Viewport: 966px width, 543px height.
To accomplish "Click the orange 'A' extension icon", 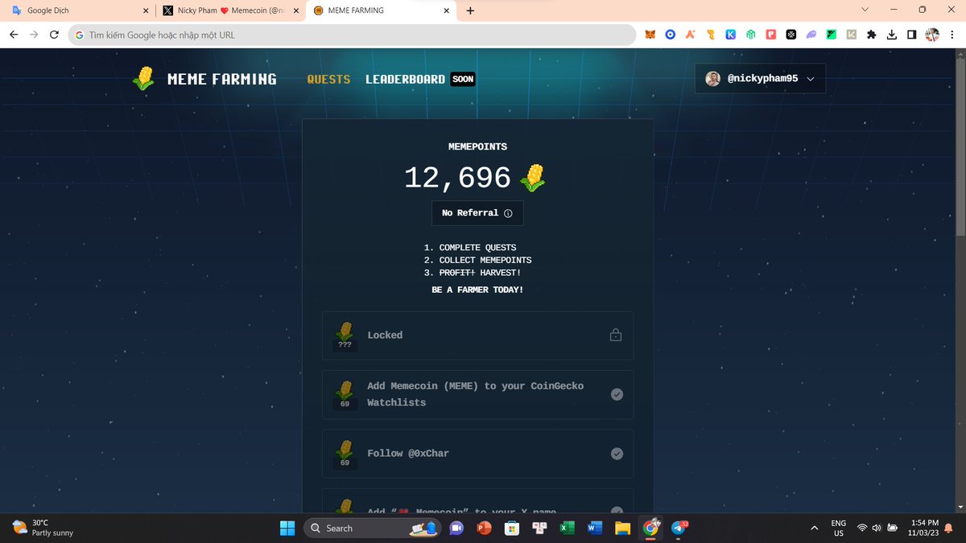I will click(x=690, y=35).
